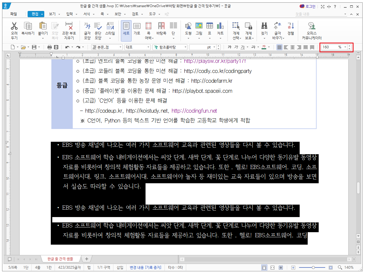Expand the 표 table dropdown arrow
Viewport: 365px width, 274px height.
[210, 38]
